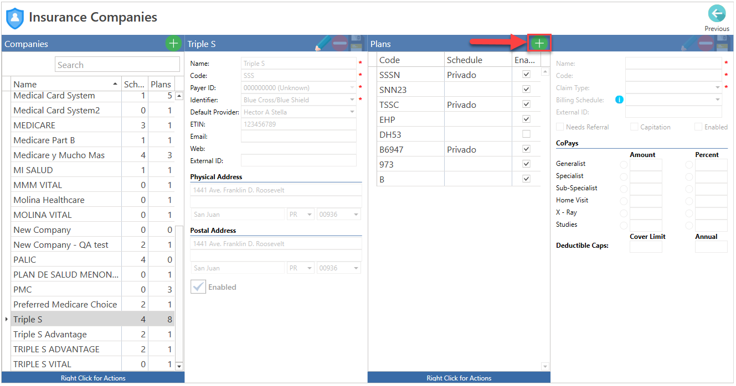
Task: Toggle Enabled checkbox for plan TSSC
Action: [x=527, y=104]
